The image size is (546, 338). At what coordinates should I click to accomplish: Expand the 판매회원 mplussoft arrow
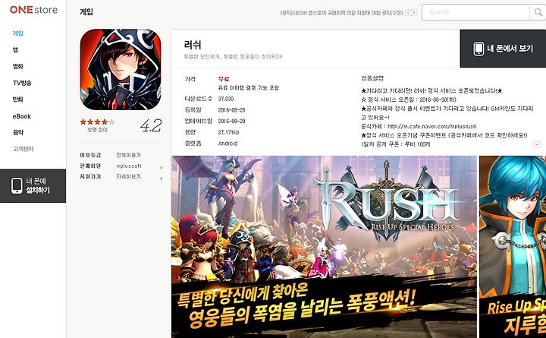[161, 168]
